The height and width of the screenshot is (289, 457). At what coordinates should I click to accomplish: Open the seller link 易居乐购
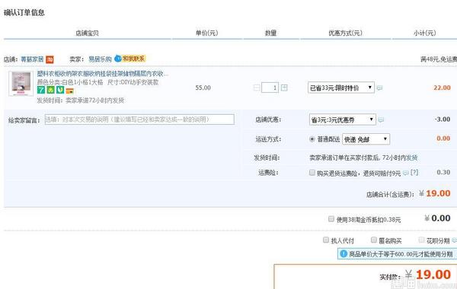(100, 59)
